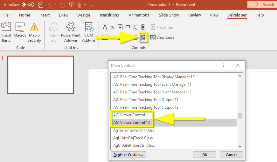
Task: Open COM Add-ins dialog
Action: (x=89, y=32)
